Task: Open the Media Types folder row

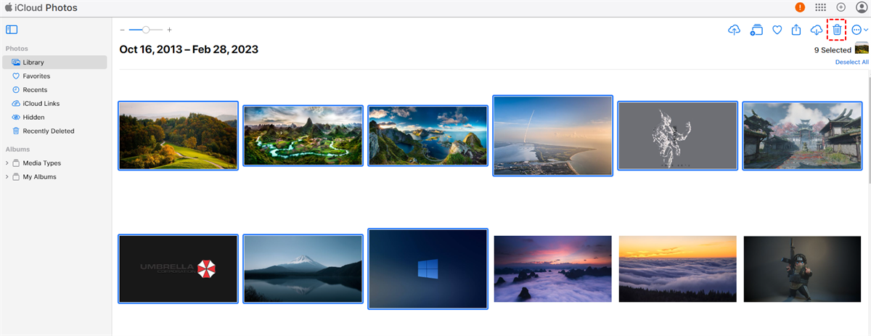Action: click(55, 163)
